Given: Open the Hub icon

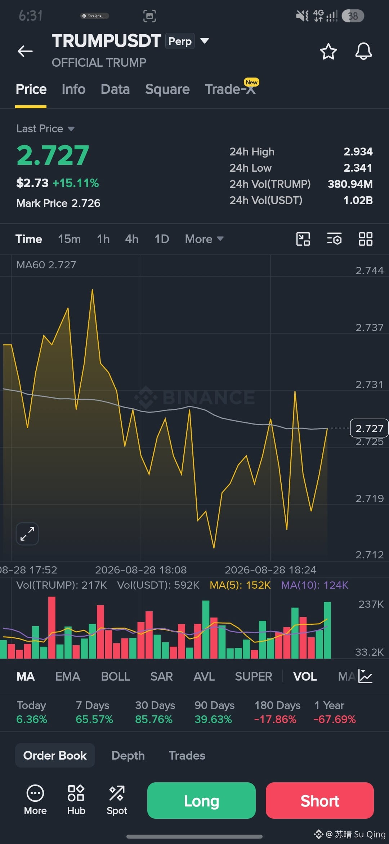Looking at the screenshot, I should point(76,800).
